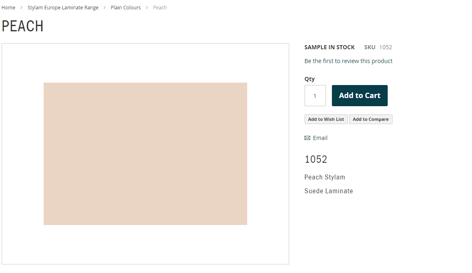Open 'Be the first to review this product'
Image resolution: width=472 pixels, height=273 pixels.
(348, 61)
